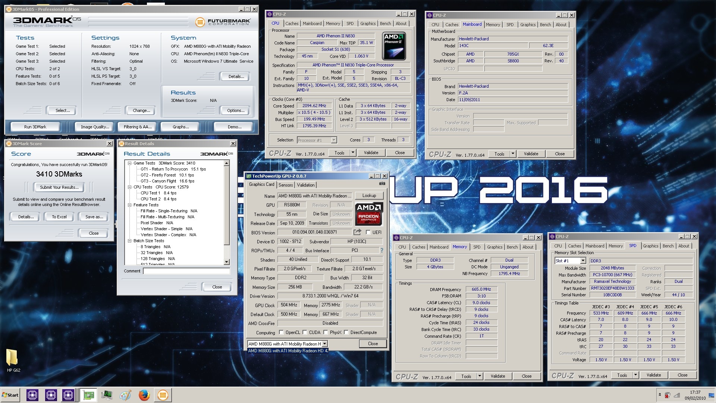Click the leftmost CPU-Z taskbar button

point(32,395)
